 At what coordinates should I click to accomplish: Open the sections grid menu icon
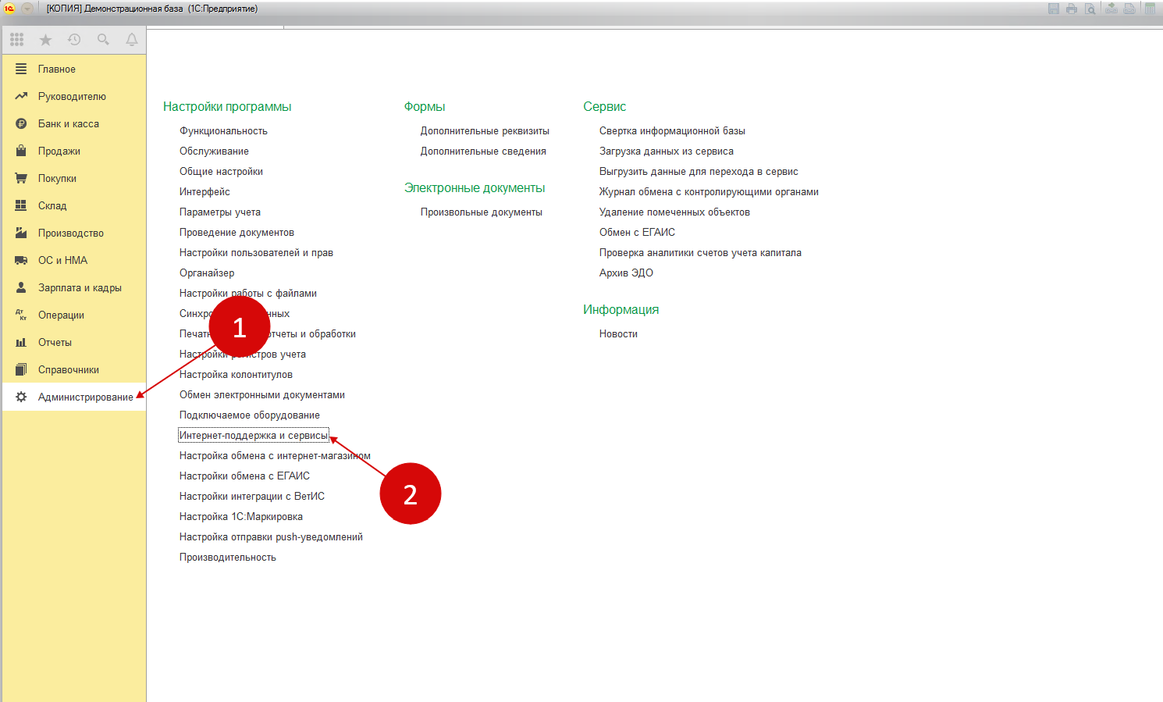pyautogui.click(x=17, y=39)
